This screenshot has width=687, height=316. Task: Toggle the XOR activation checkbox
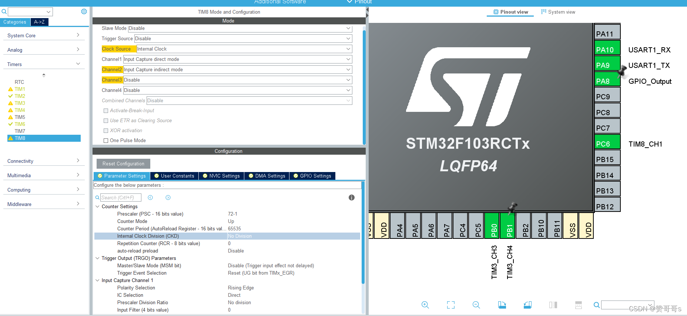(x=106, y=131)
